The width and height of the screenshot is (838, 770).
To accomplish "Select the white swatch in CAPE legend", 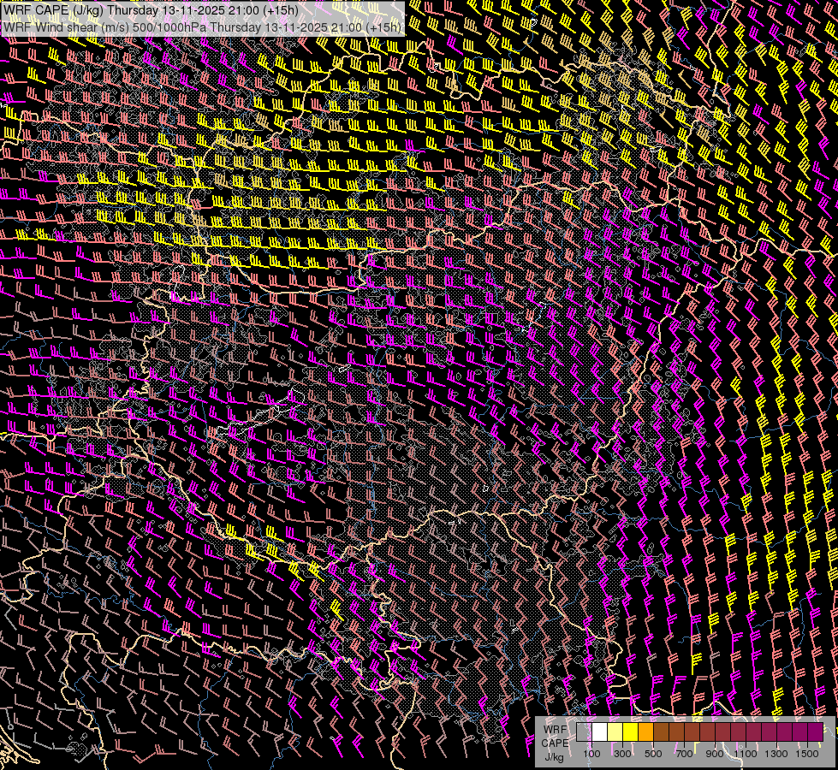I will click(x=599, y=732).
